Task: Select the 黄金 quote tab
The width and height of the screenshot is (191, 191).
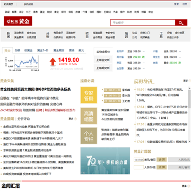Action: [7, 50]
